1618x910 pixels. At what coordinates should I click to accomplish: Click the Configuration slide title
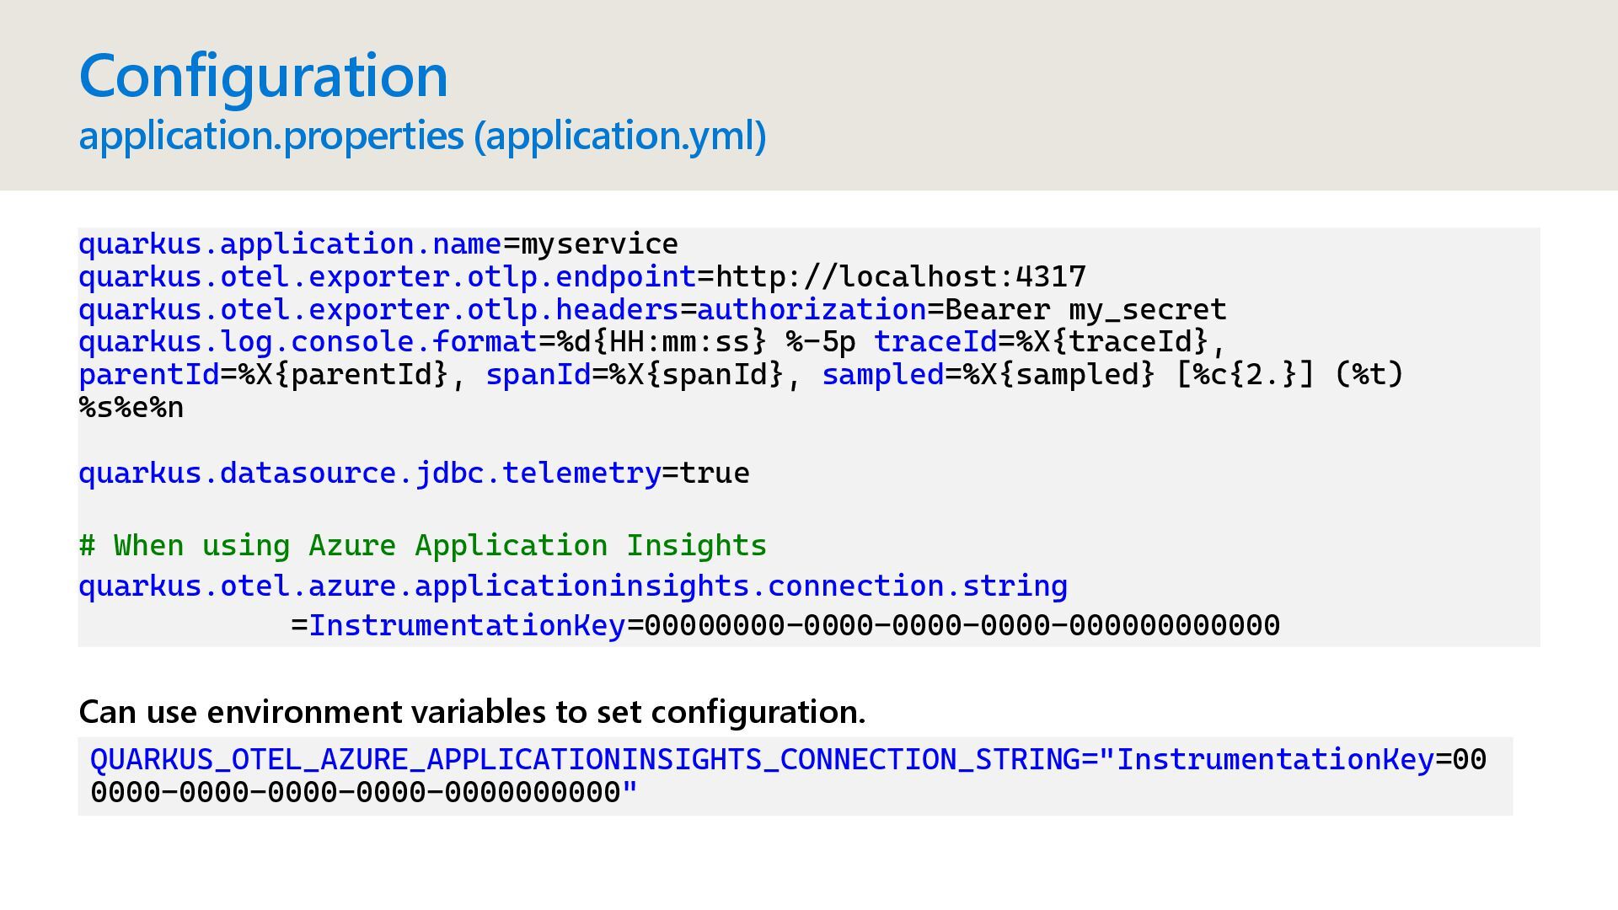263,76
